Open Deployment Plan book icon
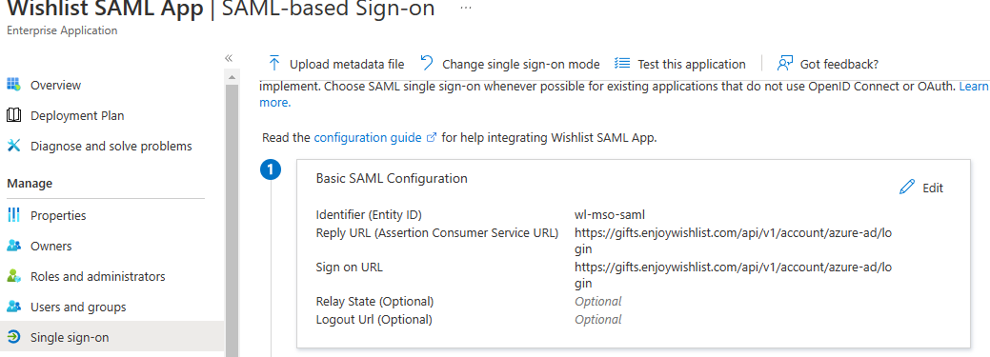This screenshot has height=357, width=990. (x=13, y=115)
